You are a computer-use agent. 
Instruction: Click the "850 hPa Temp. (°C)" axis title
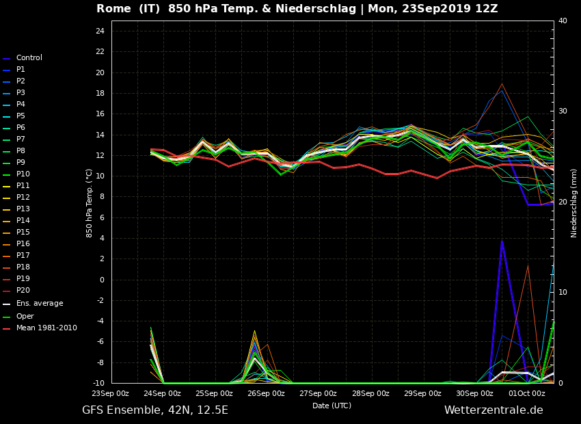89,203
